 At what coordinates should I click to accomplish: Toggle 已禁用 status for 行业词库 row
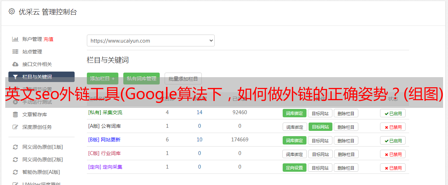[393, 154]
